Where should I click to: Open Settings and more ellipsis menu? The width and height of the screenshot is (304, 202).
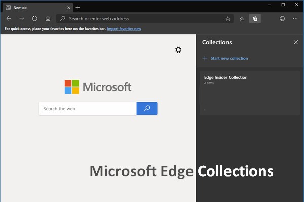click(295, 19)
